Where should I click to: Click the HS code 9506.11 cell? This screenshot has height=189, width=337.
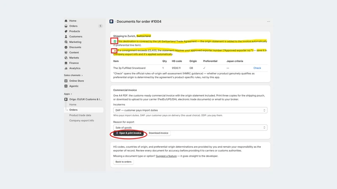click(176, 68)
